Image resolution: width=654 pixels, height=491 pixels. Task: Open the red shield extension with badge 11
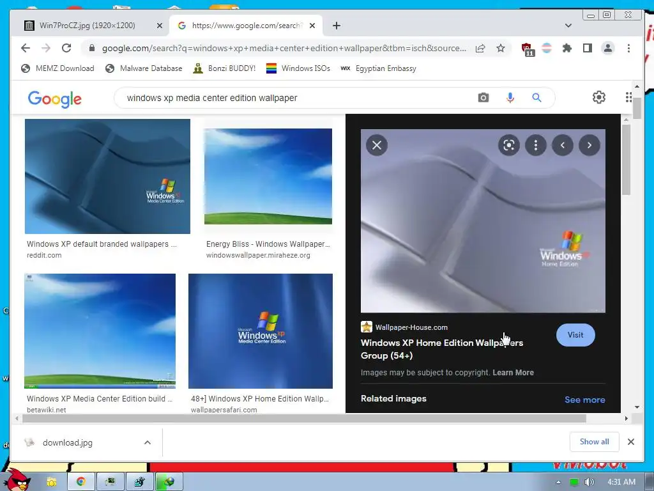point(527,49)
